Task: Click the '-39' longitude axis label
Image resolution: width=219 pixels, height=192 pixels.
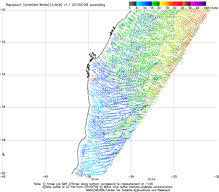Action: click(x=88, y=177)
